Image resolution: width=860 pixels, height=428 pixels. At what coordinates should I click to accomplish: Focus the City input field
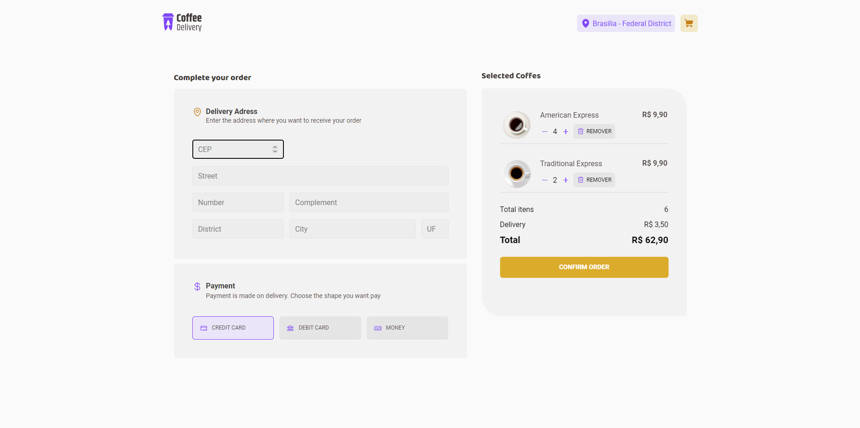(353, 229)
